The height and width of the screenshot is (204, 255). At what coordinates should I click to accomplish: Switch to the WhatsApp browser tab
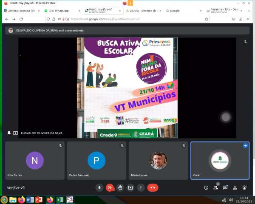pos(59,11)
